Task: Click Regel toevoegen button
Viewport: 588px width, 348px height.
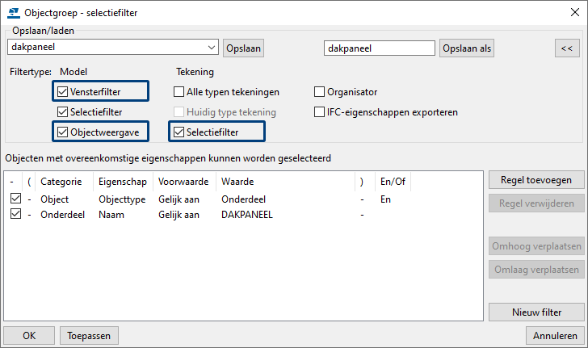Action: [536, 180]
